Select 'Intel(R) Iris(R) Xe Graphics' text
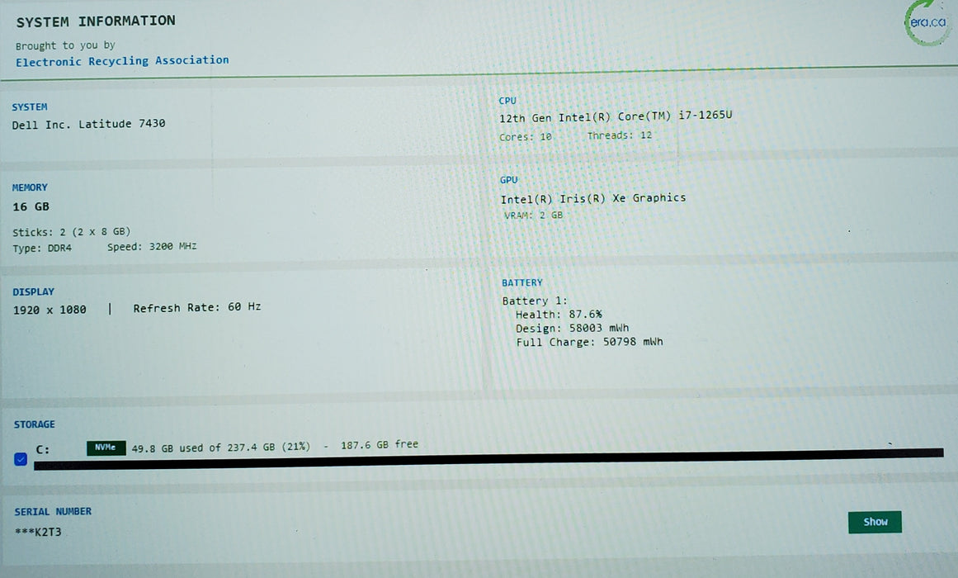The height and width of the screenshot is (578, 958). pos(592,199)
